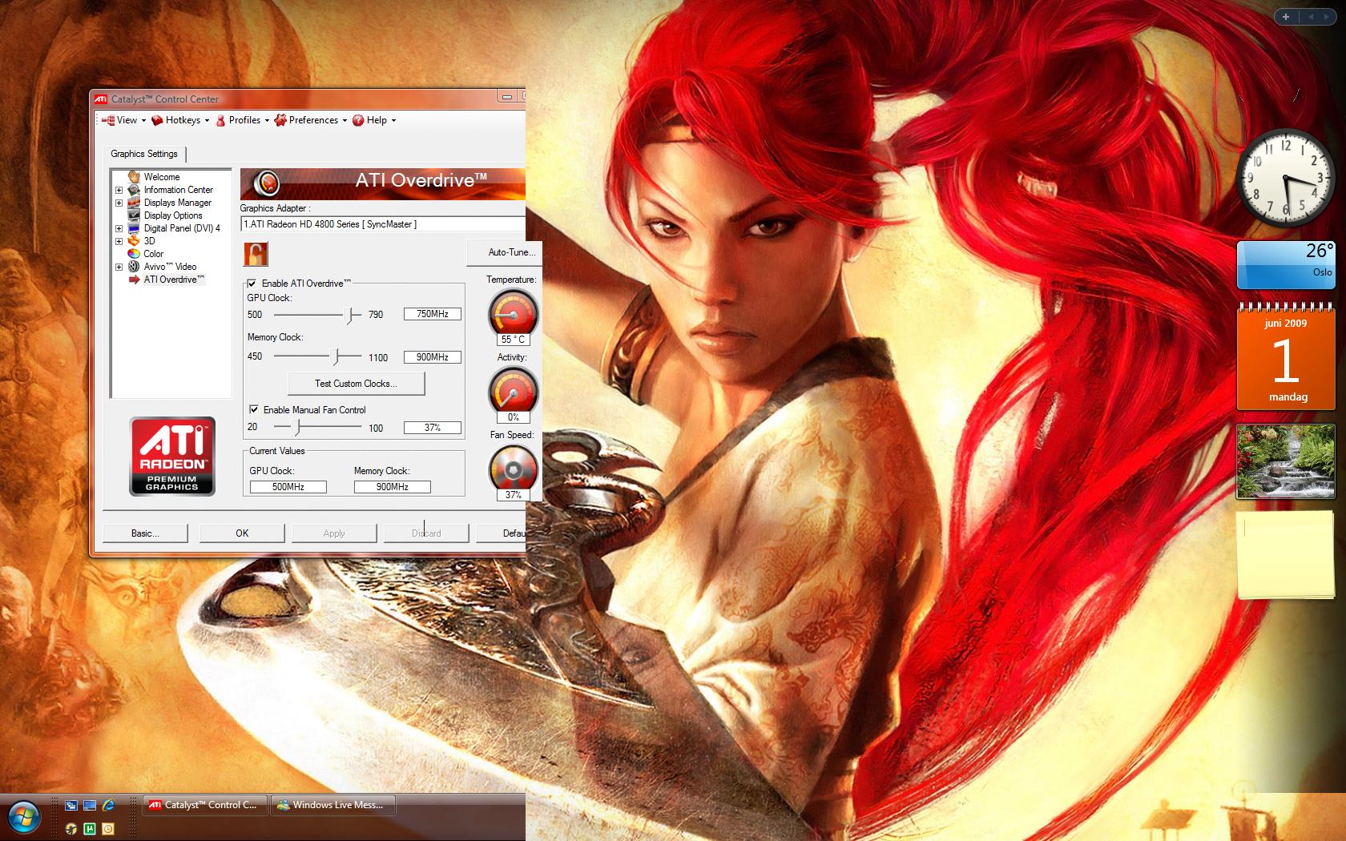This screenshot has width=1346, height=841.
Task: Launch uTorrent green Quick Launch icon
Action: (90, 828)
